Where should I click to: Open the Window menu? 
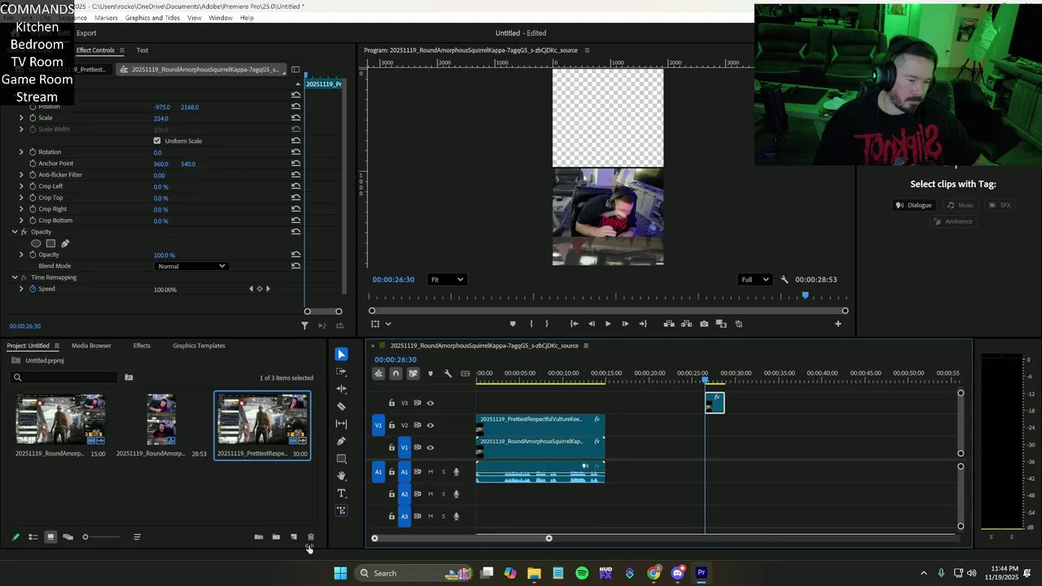221,18
